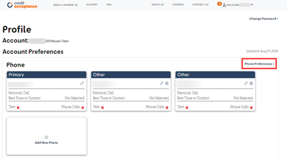Go to the Autopay menu item
The image size is (287, 163).
point(91,5)
